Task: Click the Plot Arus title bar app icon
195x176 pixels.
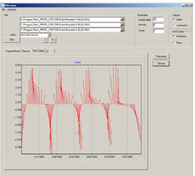Action: [3, 6]
